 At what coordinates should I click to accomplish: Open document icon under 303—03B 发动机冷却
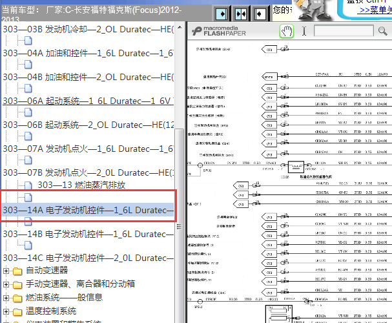pyautogui.click(x=28, y=41)
